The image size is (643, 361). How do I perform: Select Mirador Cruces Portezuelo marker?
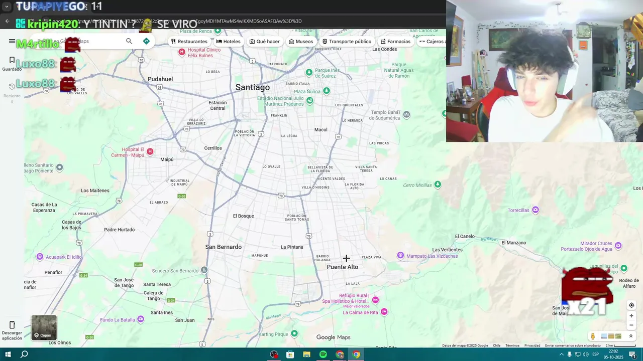click(x=618, y=246)
